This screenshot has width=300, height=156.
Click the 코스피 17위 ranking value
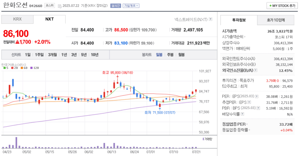(284, 37)
